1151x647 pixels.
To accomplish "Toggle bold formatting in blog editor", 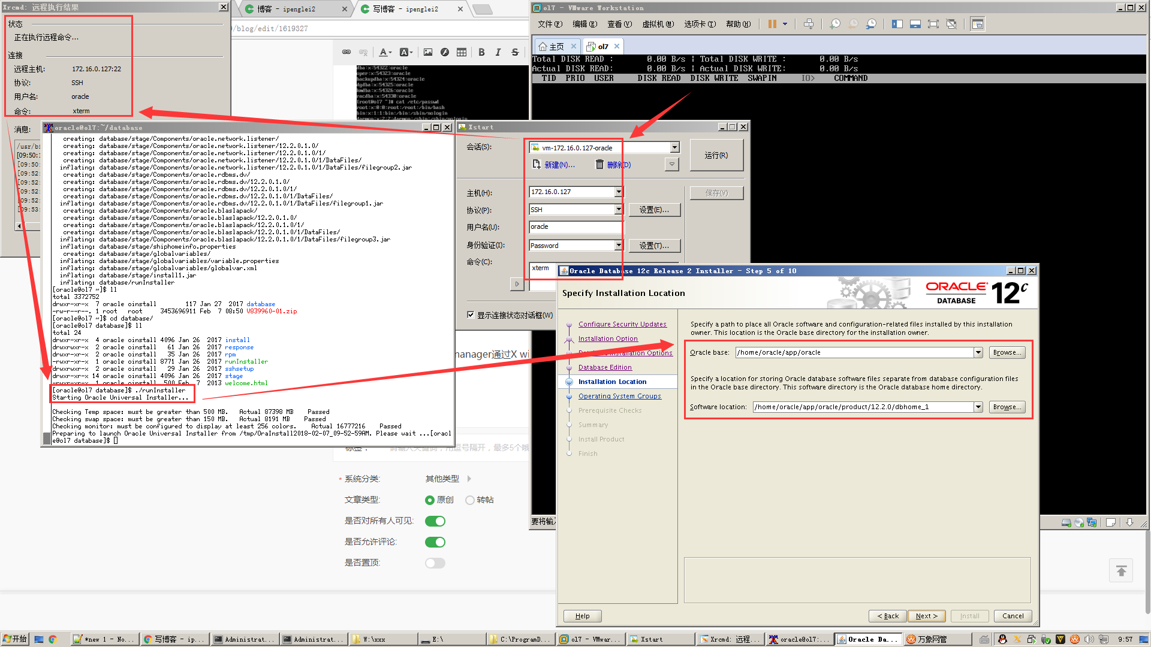I will (x=481, y=53).
